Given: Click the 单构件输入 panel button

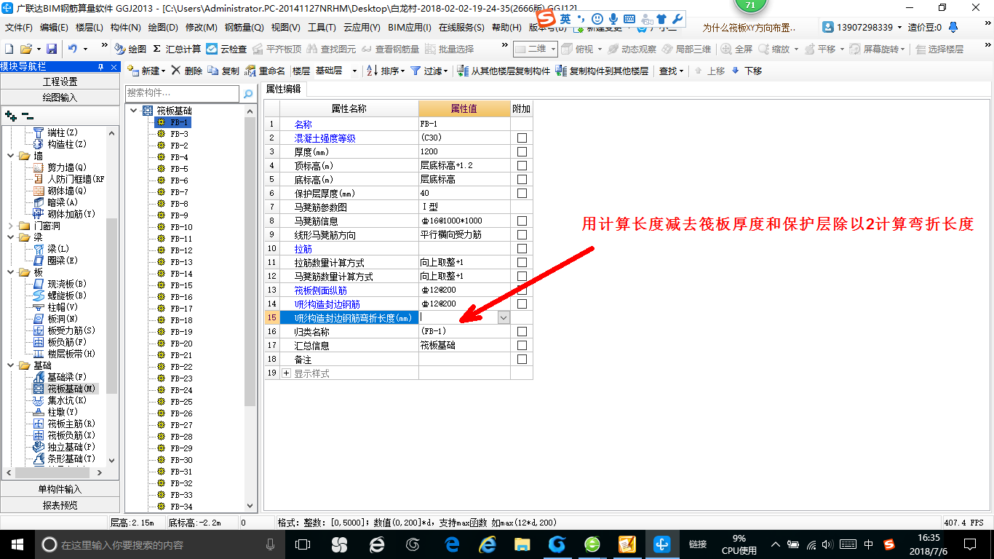Looking at the screenshot, I should pos(60,489).
